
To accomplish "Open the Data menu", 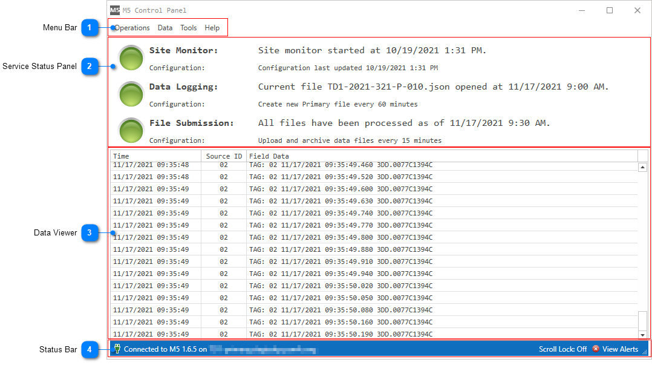I will click(x=165, y=28).
